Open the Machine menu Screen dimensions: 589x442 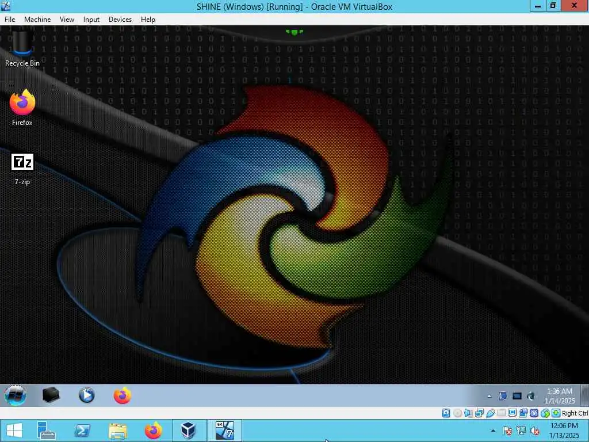coord(37,19)
